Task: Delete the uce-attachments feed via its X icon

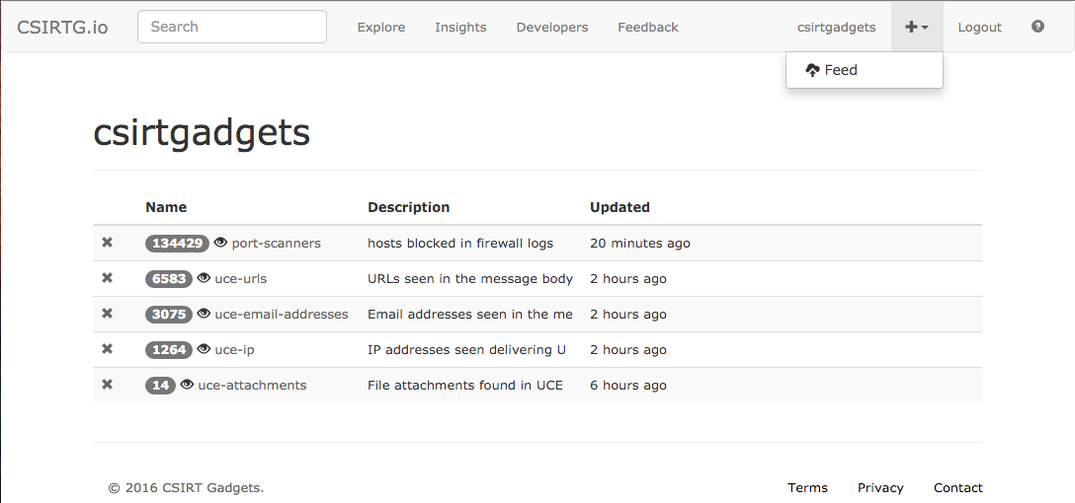Action: (x=107, y=386)
